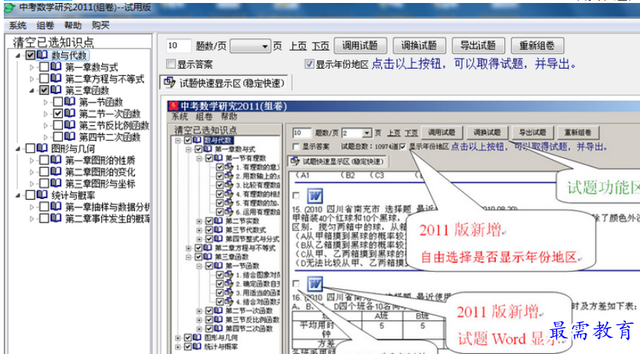Image resolution: width=640 pixels, height=354 pixels.
Task: Open the page number dropdown
Action: [265, 46]
